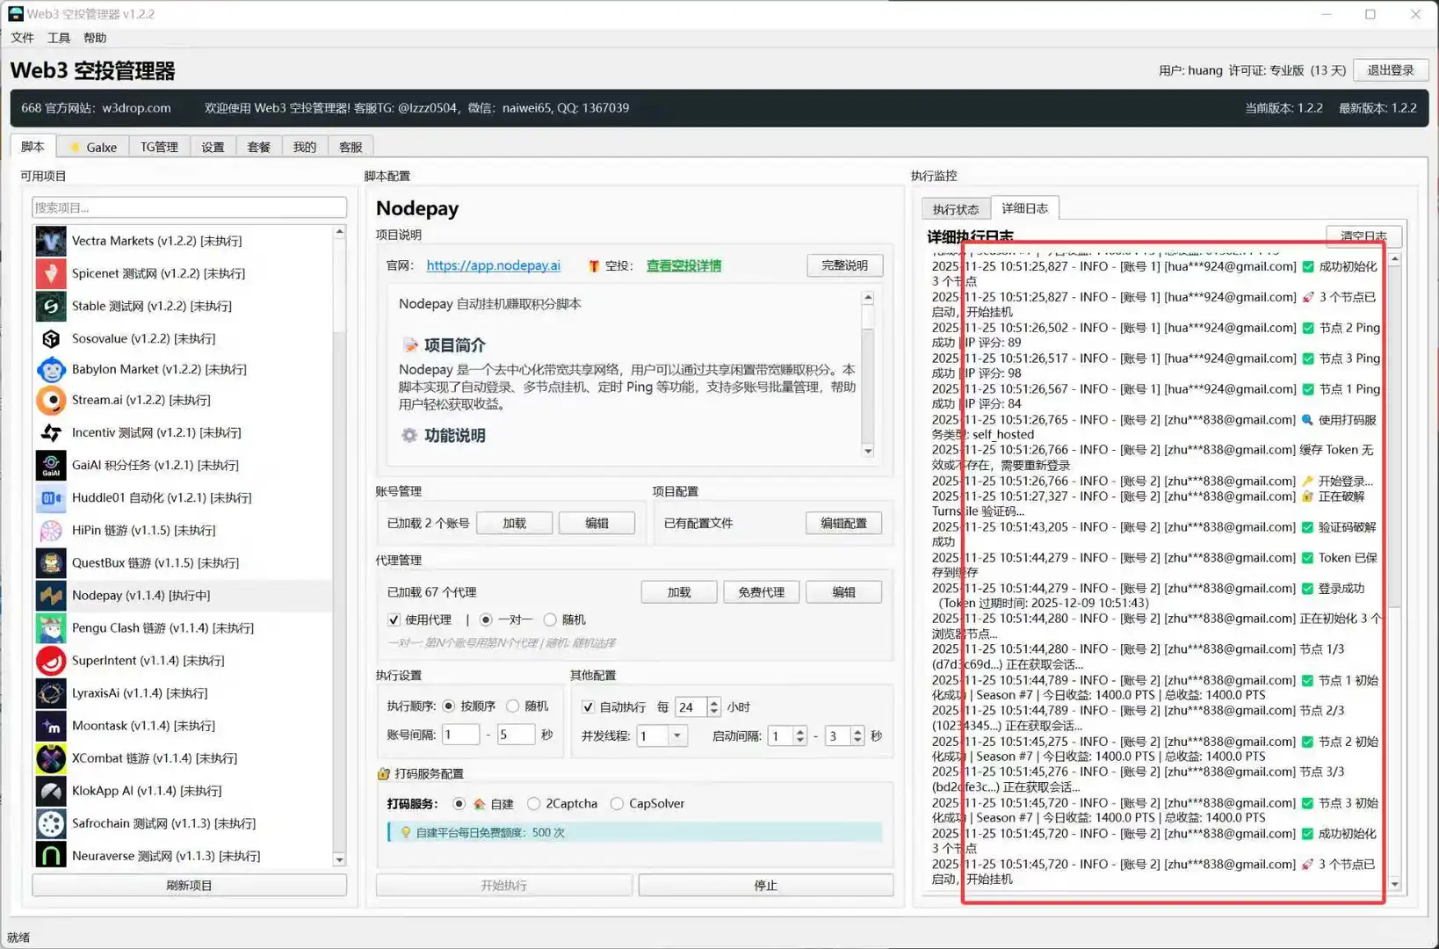Click the Web3 app icon in title bar
Screen dimensions: 1439x949
pos(16,14)
